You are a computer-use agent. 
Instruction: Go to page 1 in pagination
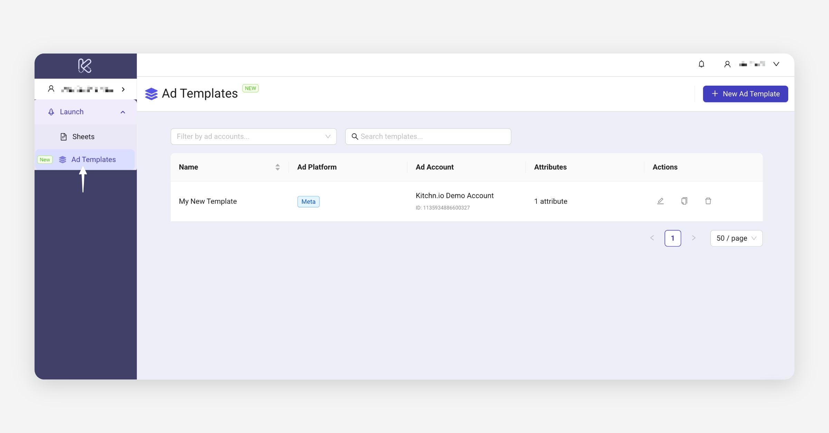pos(672,238)
